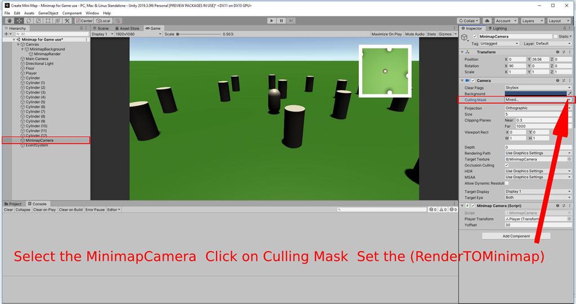Open Minimap Camera script options menu
The height and width of the screenshot is (304, 576).
(x=569, y=206)
